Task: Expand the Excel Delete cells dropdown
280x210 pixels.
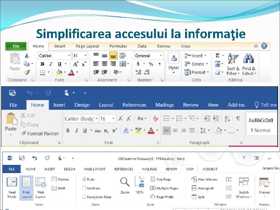Action: click(x=207, y=64)
